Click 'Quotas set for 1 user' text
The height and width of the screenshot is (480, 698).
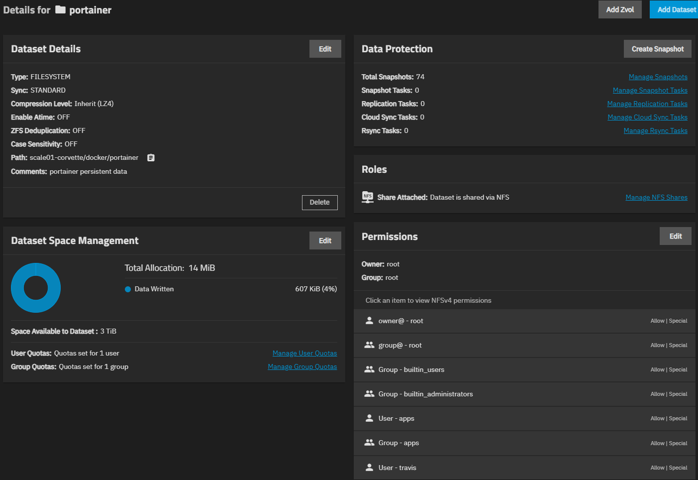point(87,353)
